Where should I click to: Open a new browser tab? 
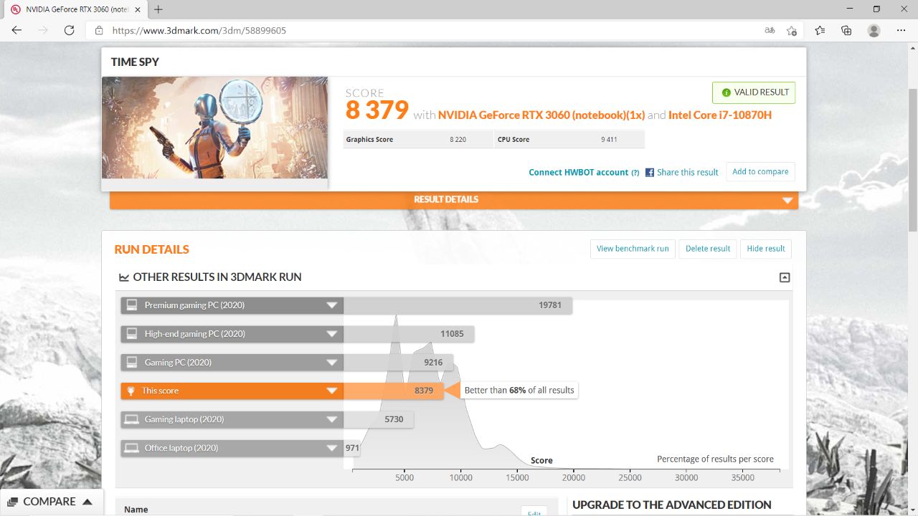click(x=158, y=9)
